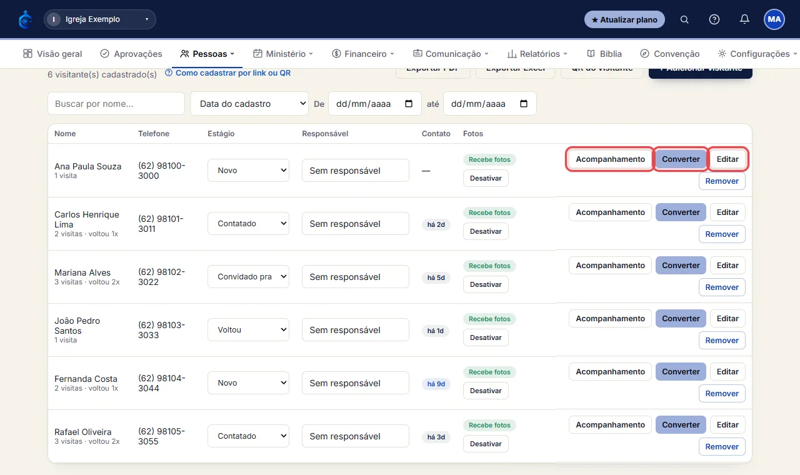
Task: Open the Data do cadastro filter dropdown
Action: click(x=249, y=104)
